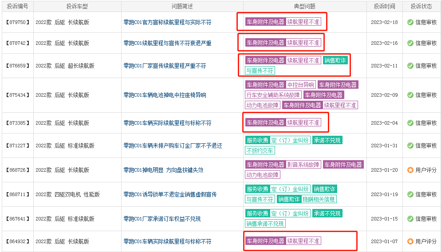Click the green check icon for complaint 875434

(410, 95)
